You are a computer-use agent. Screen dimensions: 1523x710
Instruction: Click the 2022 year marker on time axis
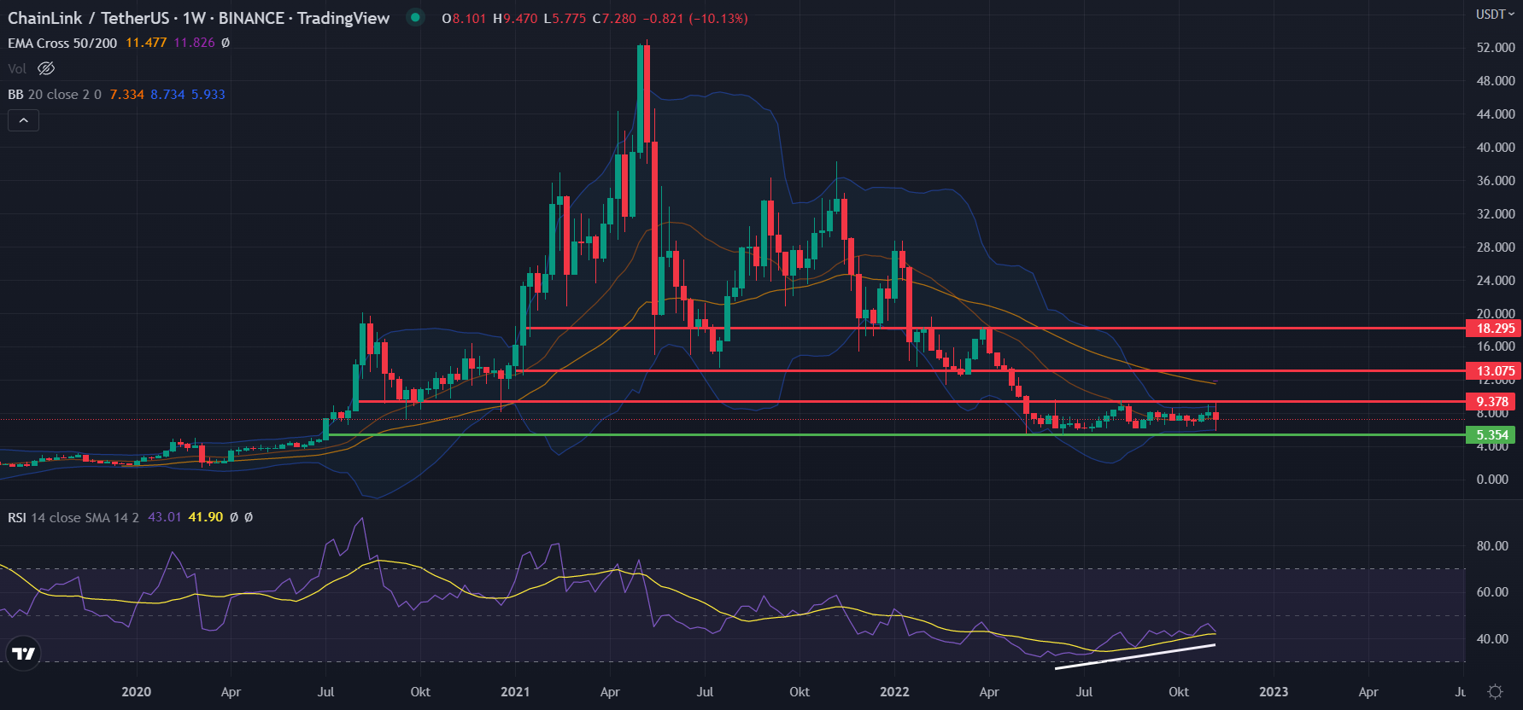[894, 691]
